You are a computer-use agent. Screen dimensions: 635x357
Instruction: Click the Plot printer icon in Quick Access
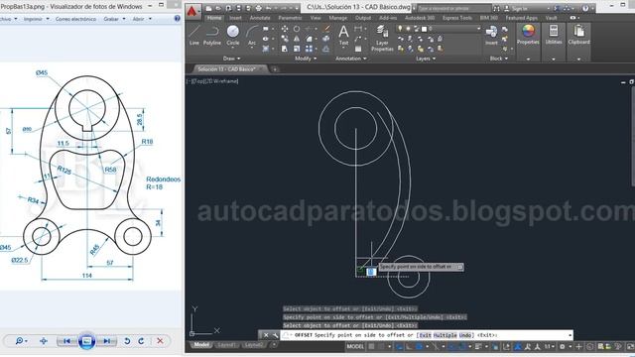click(x=258, y=8)
